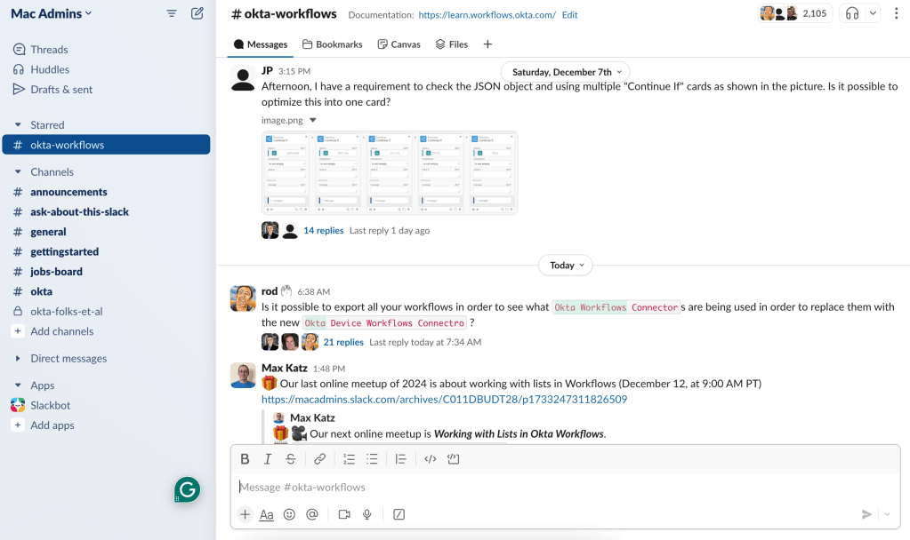
Task: Toggle bold formatting in composer
Action: [x=246, y=459]
